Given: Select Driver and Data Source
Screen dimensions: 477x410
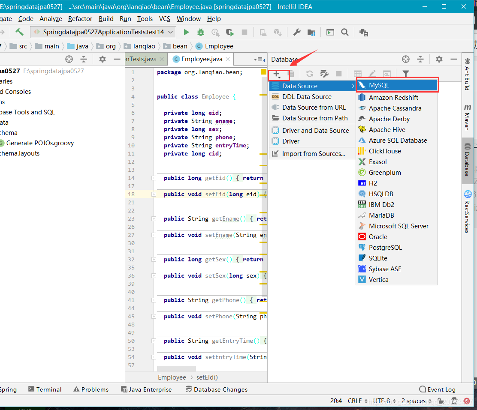Looking at the screenshot, I should click(313, 130).
